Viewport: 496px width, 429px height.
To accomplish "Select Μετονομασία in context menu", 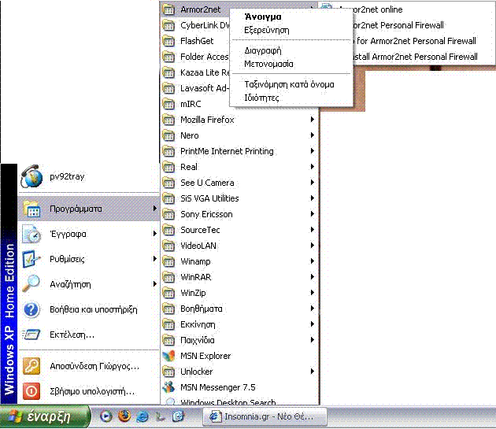I will pyautogui.click(x=269, y=64).
